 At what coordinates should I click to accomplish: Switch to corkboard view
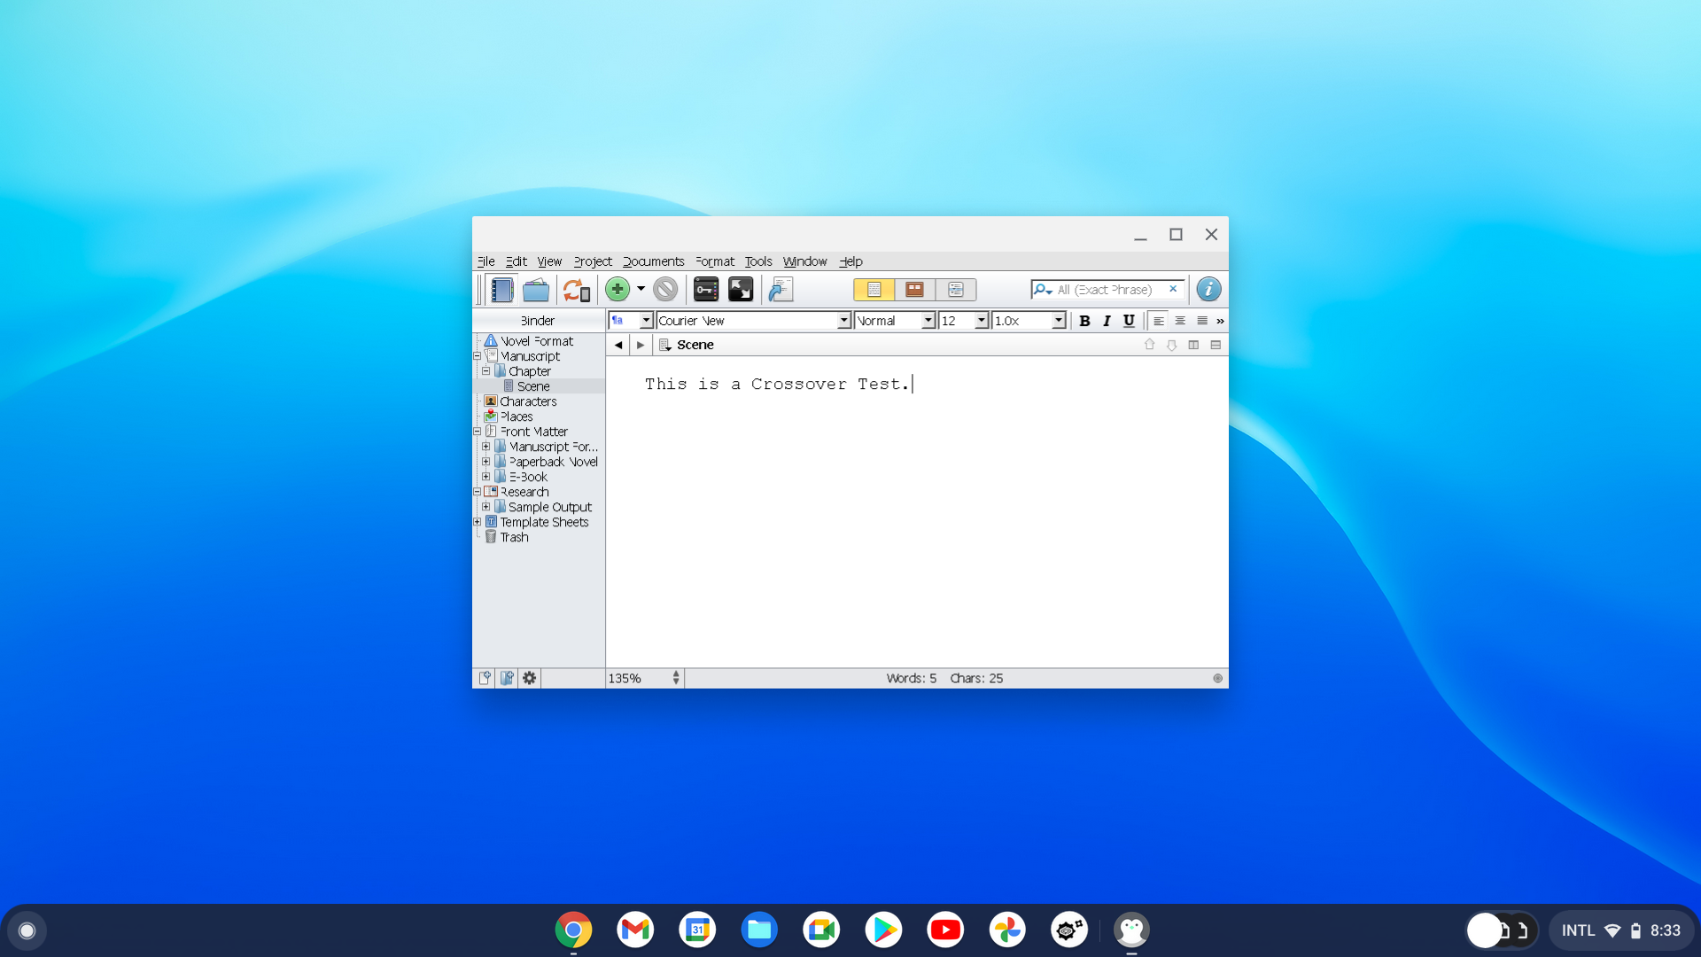pyautogui.click(x=914, y=289)
